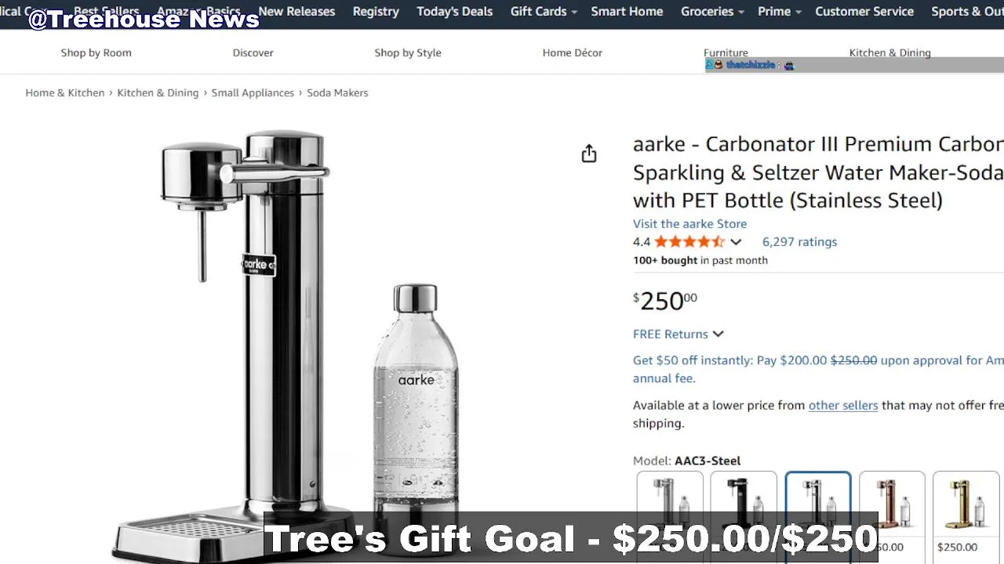Select the Shop by Room tab
The height and width of the screenshot is (564, 1004).
pos(96,52)
